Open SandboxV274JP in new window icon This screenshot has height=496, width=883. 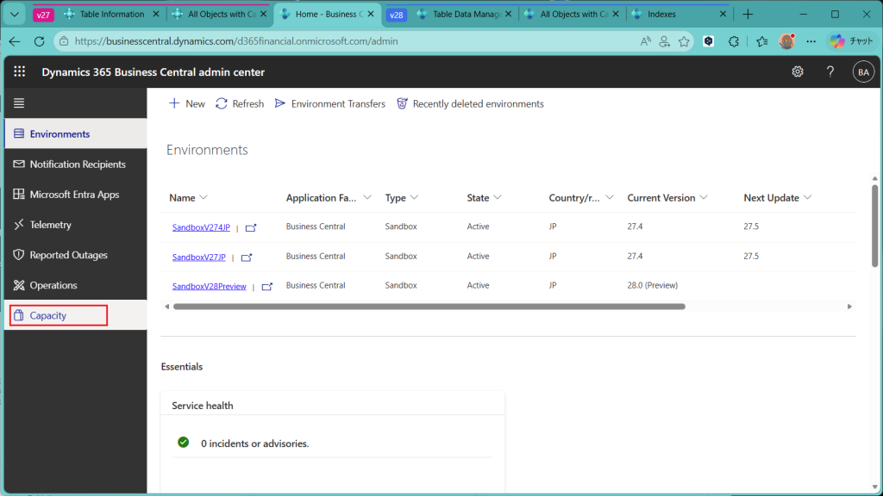251,228
